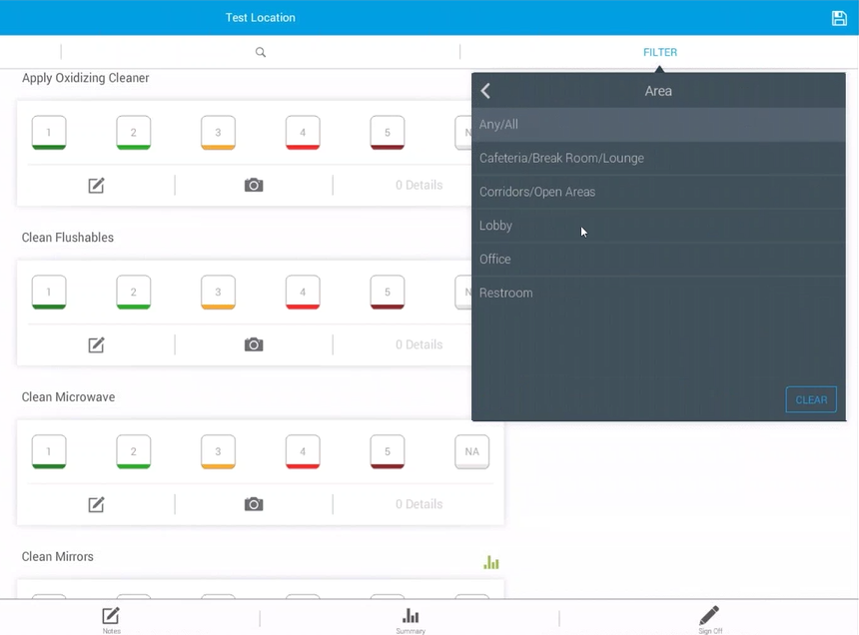This screenshot has width=859, height=635.
Task: Filter by the Restroom area
Action: coord(658,293)
